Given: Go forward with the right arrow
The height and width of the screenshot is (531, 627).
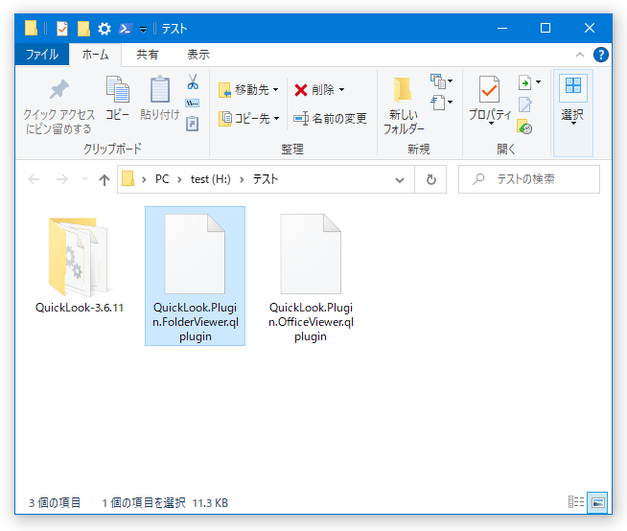Looking at the screenshot, I should click(61, 179).
